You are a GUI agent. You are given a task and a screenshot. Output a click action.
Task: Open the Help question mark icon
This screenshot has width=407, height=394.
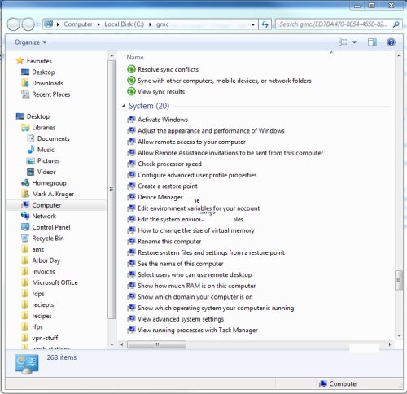tap(391, 42)
